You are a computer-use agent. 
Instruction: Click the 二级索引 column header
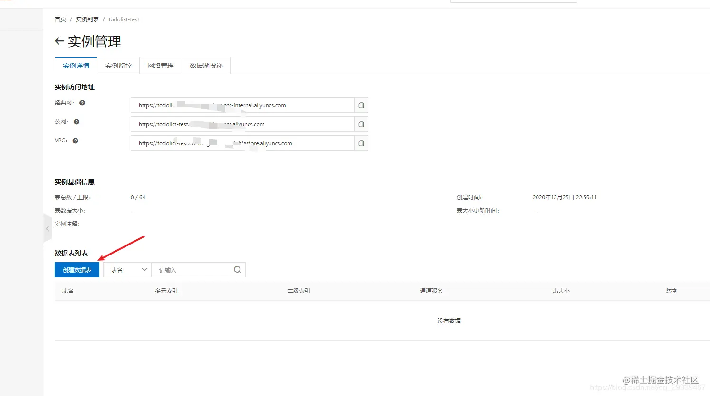[x=299, y=291]
